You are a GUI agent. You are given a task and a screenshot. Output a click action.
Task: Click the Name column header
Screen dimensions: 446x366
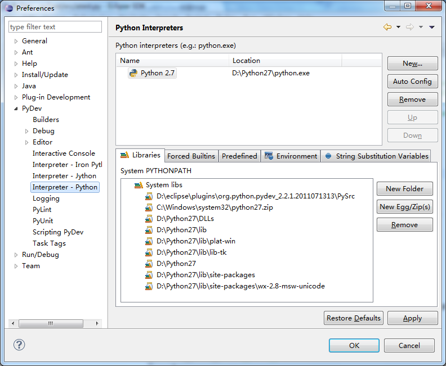point(173,61)
